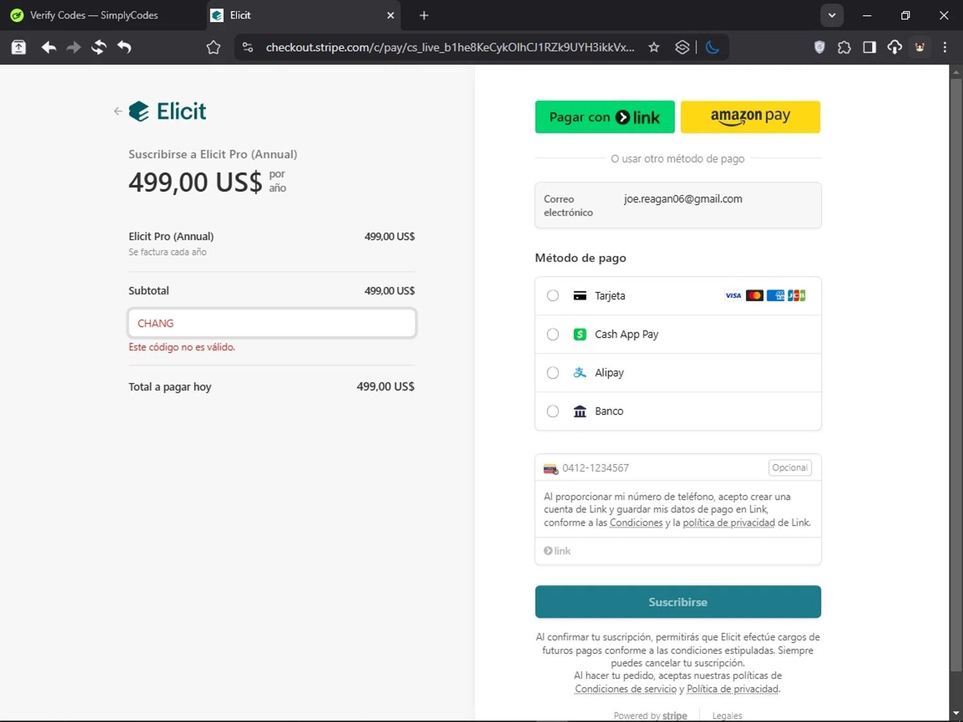Open the Condiciones link for Link

[x=636, y=523]
